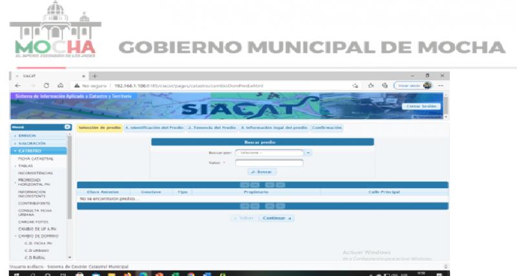The image size is (517, 276).
Task: Close the SIACAT browser tab
Action: (83, 76)
